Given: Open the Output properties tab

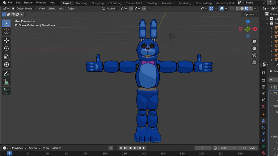Looking at the screenshot, I should 263,87.
